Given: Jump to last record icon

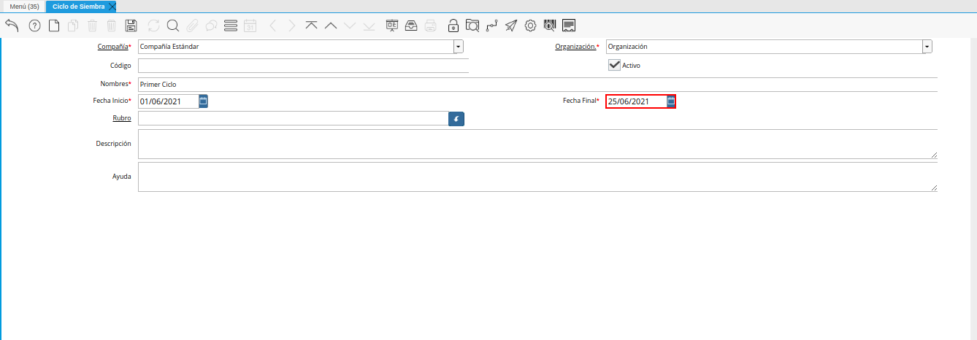Looking at the screenshot, I should coord(369,26).
